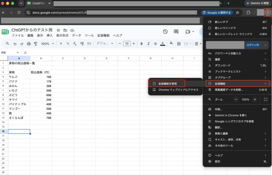The width and height of the screenshot is (272, 175).
Task: Format as percent
Action: click(68, 44)
